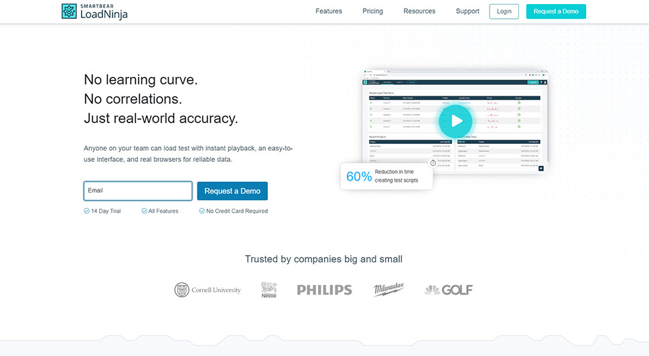Image resolution: width=649 pixels, height=356 pixels.
Task: Click the Nestlé logo
Action: pos(269,290)
